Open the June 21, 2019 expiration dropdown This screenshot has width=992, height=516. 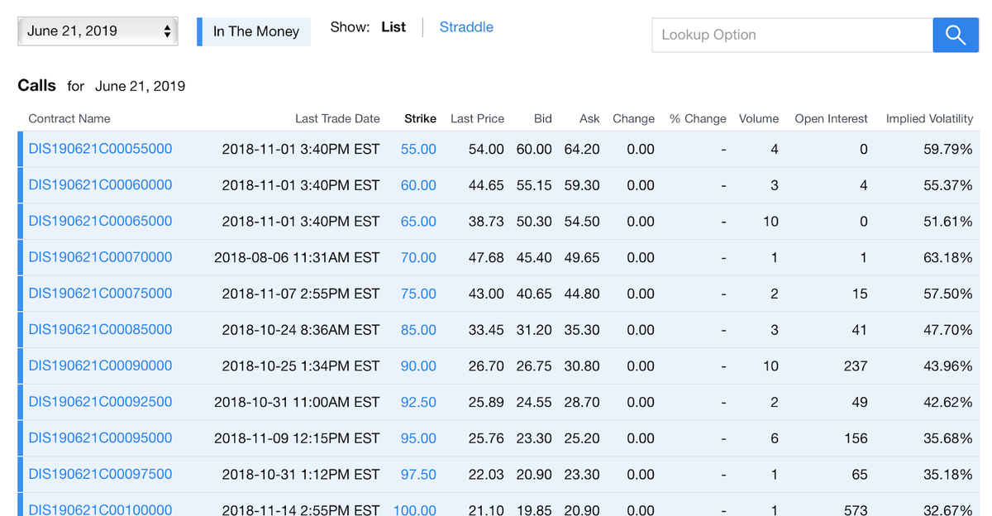coord(98,31)
